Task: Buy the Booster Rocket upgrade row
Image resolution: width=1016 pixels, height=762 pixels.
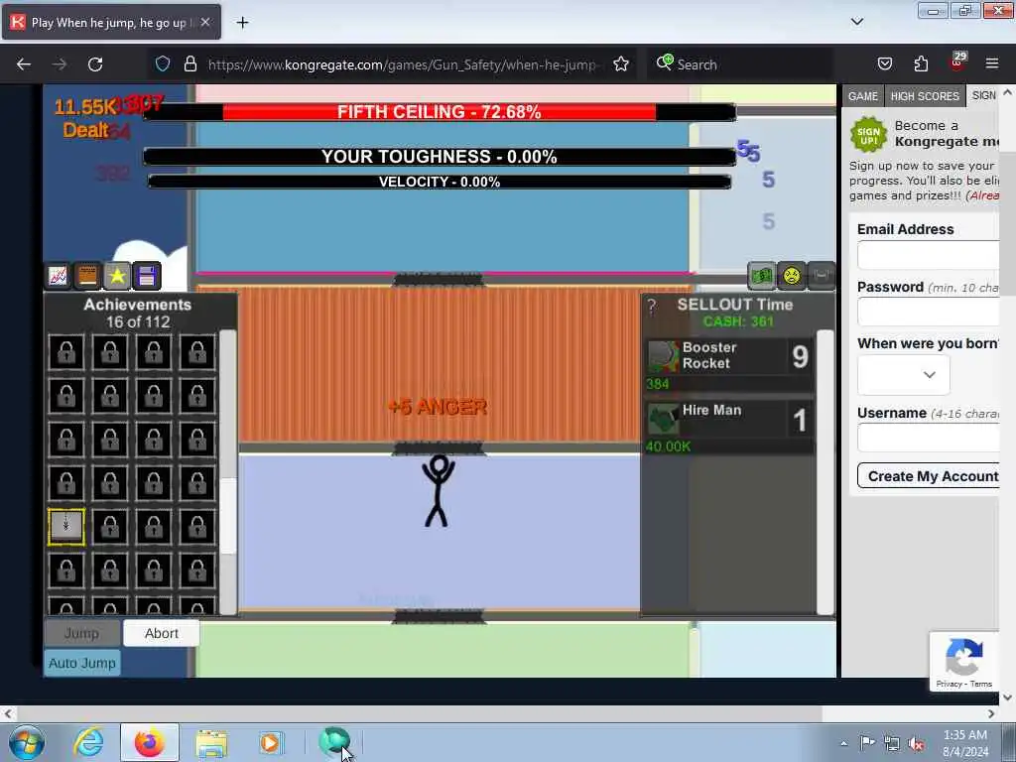Action: [x=729, y=365]
